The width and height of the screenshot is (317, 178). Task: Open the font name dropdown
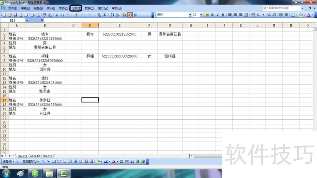pos(190,15)
